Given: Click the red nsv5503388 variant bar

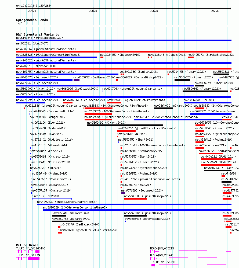Looking at the screenshot, I should [x=136, y=199].
